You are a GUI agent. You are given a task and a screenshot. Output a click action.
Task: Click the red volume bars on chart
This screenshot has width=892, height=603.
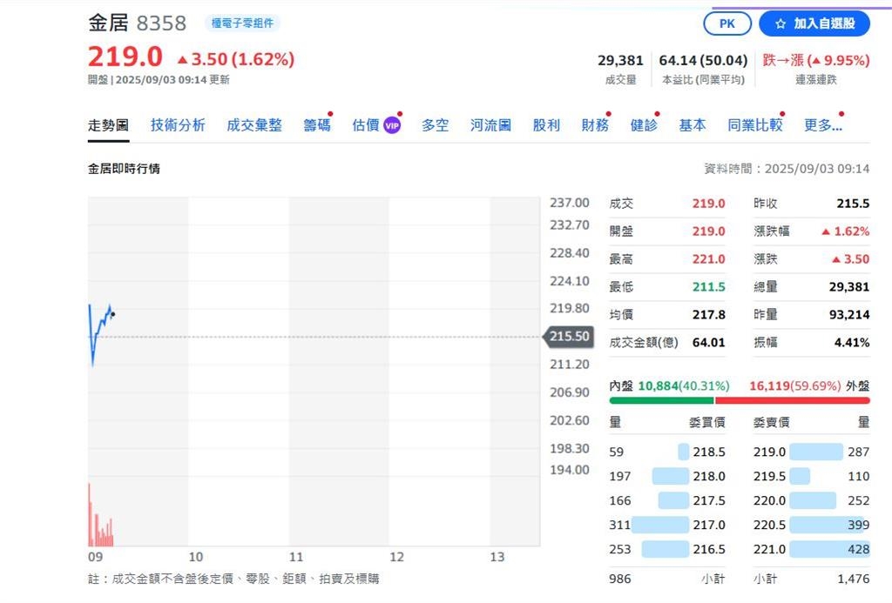pos(101,515)
